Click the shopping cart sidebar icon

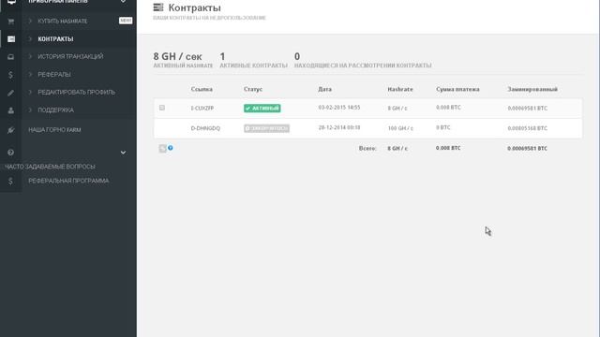11,22
